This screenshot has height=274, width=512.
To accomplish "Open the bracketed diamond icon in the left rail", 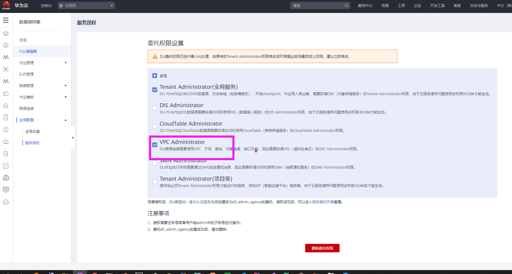I will click(6, 69).
